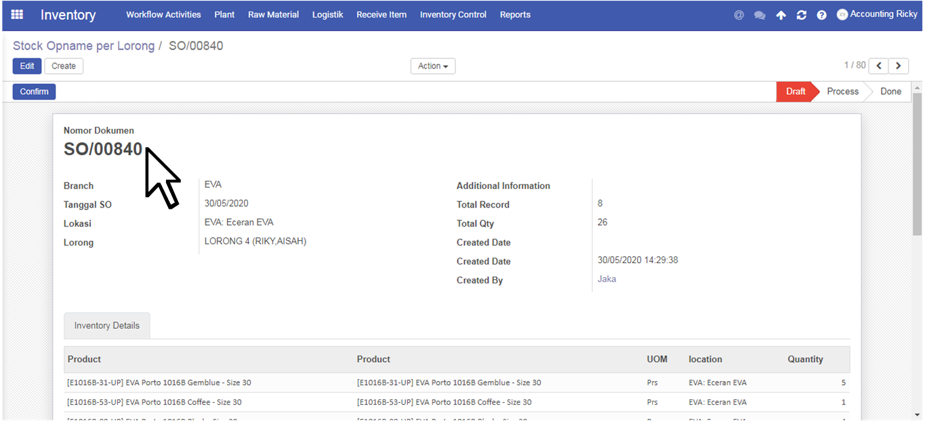Go to the previous record arrow
The width and height of the screenshot is (925, 421).
[x=879, y=66]
